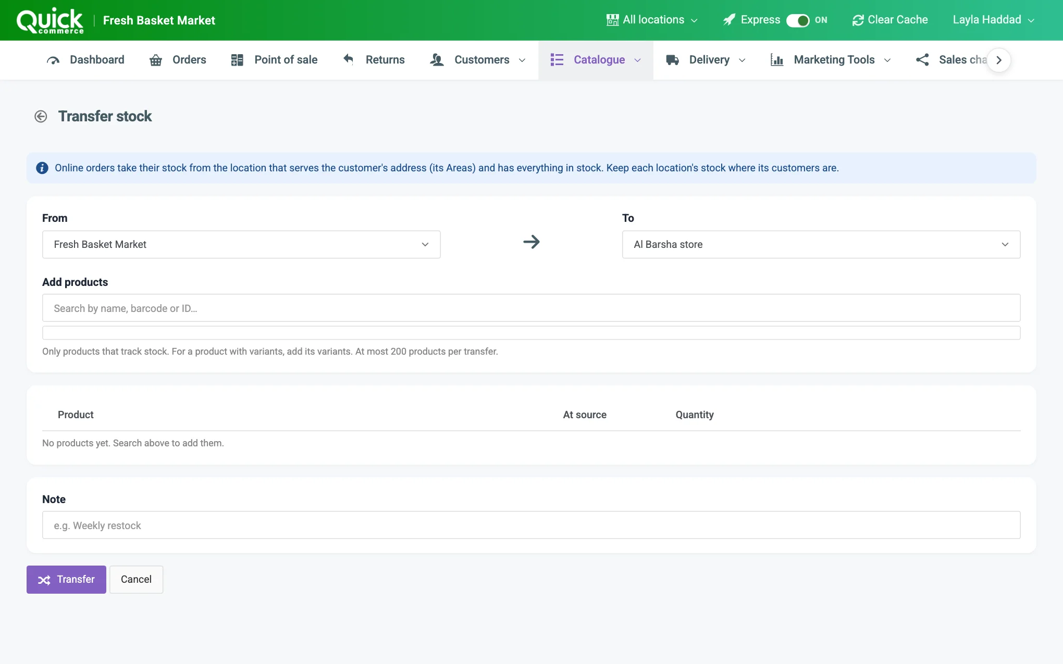
Task: Click the Customers person icon
Action: tap(437, 60)
